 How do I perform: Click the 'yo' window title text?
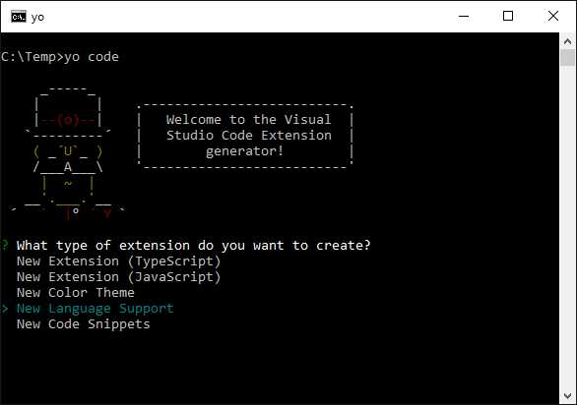(x=37, y=18)
